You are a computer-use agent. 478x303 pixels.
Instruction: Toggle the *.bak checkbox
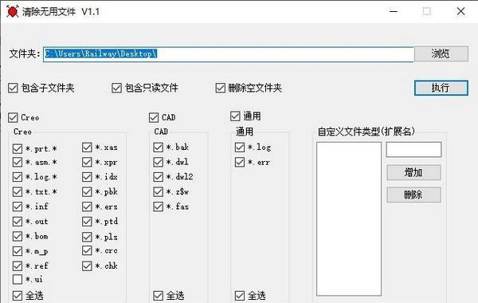[158, 148]
